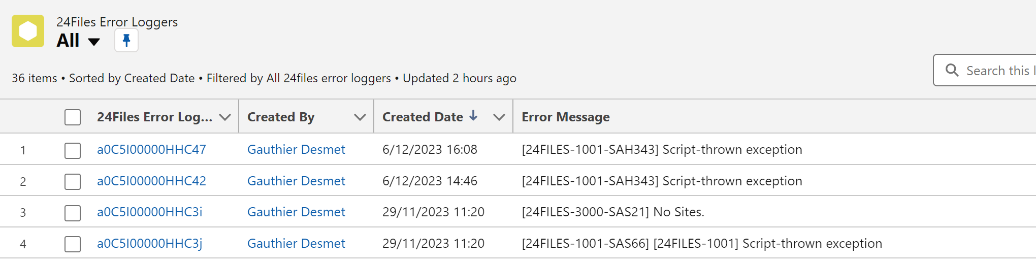
Task: Open the All list view dropdown
Action: [93, 42]
